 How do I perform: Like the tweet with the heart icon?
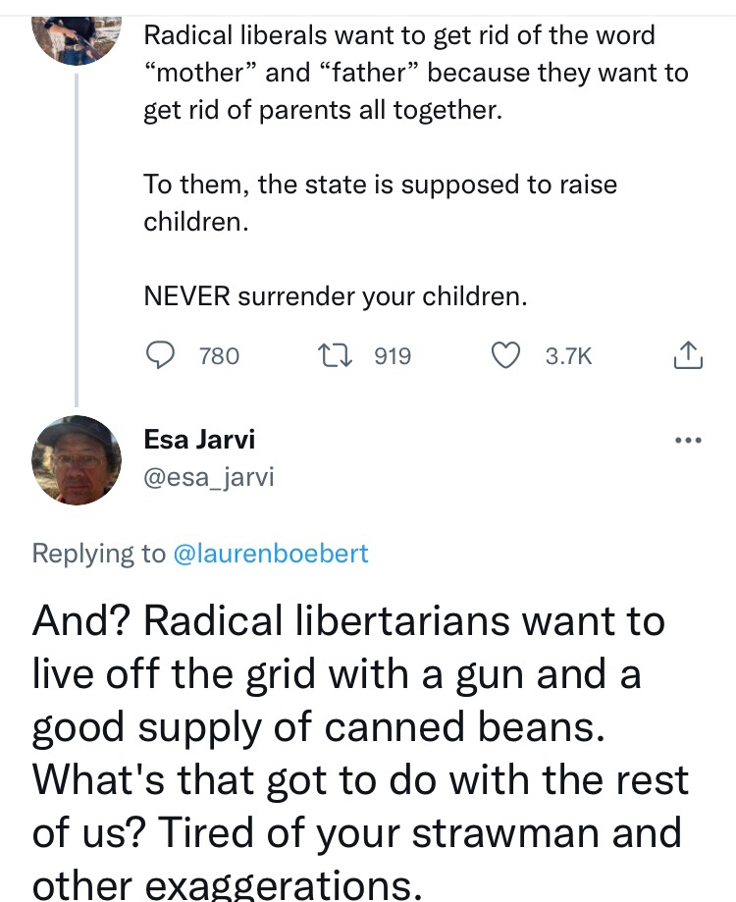(x=505, y=355)
